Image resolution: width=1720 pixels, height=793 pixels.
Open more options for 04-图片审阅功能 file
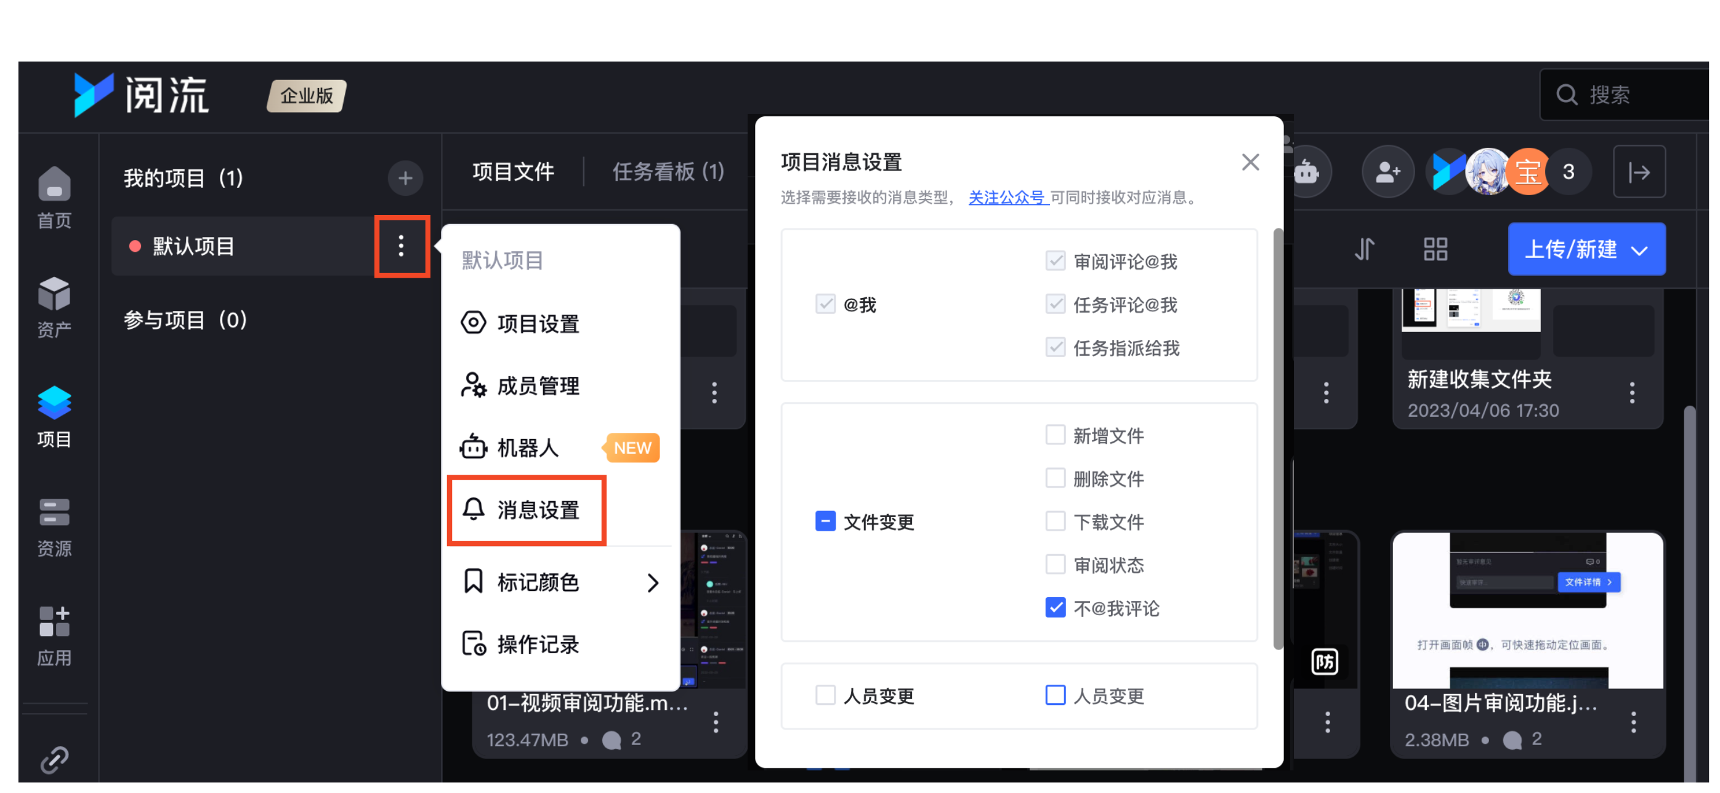pyautogui.click(x=1633, y=722)
